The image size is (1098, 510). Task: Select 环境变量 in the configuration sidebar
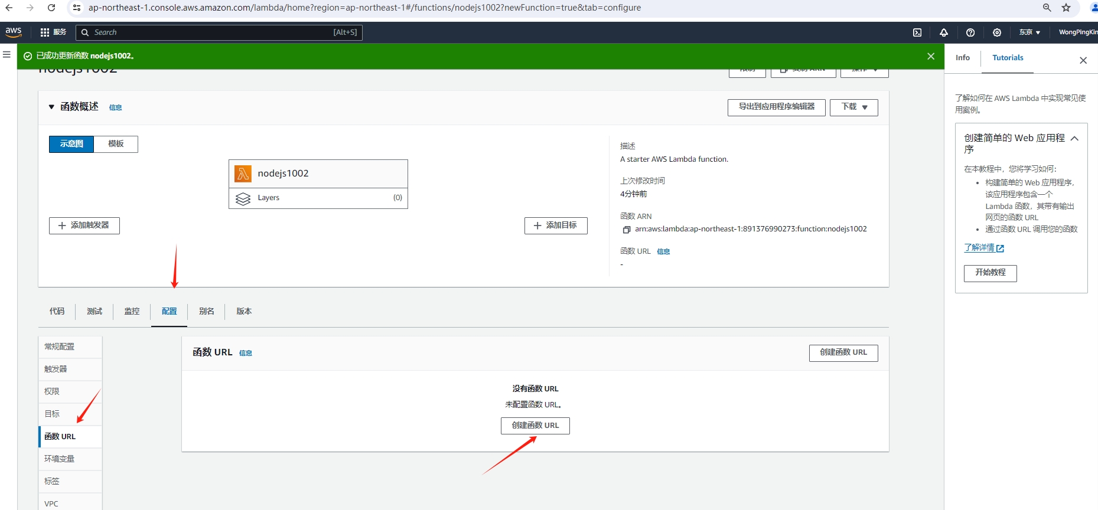coord(70,459)
